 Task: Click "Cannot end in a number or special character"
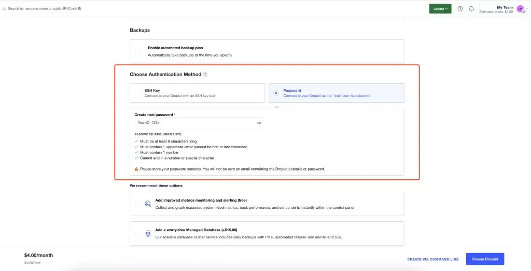point(177,158)
